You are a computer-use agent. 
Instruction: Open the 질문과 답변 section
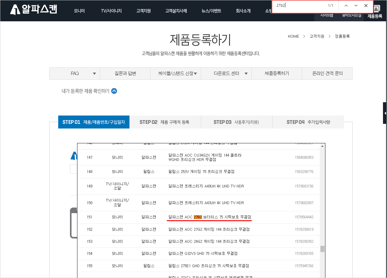125,74
